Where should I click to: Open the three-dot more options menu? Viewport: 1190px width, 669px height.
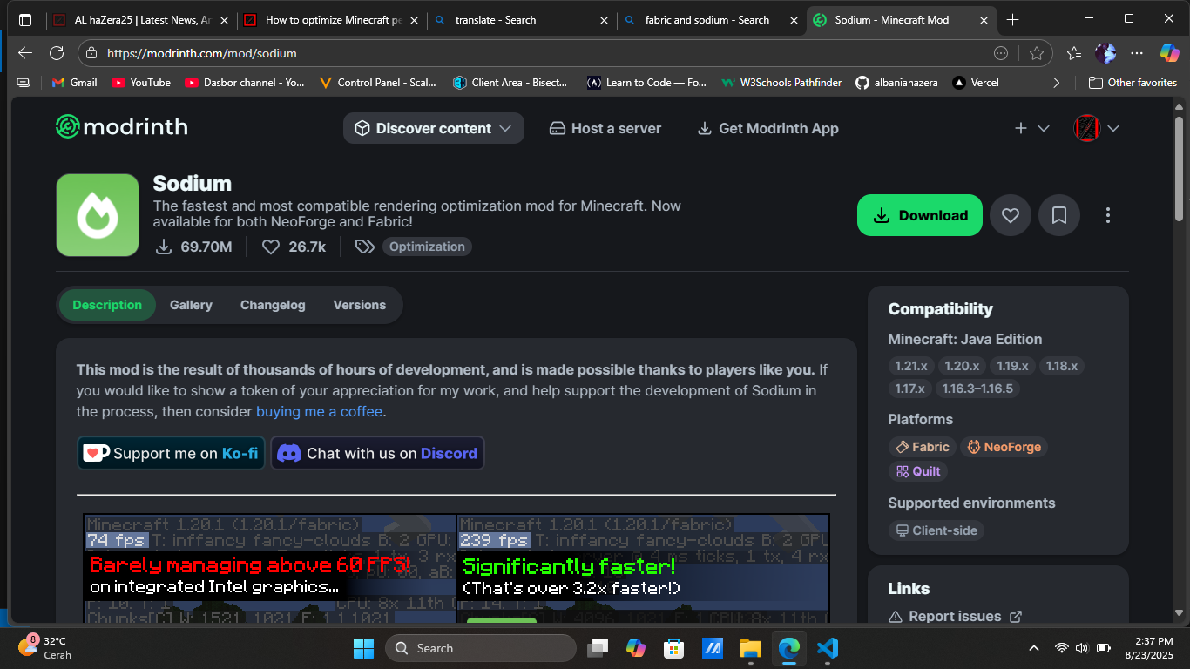[1108, 215]
